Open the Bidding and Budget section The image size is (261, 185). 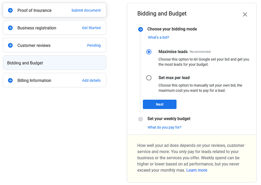[54, 63]
